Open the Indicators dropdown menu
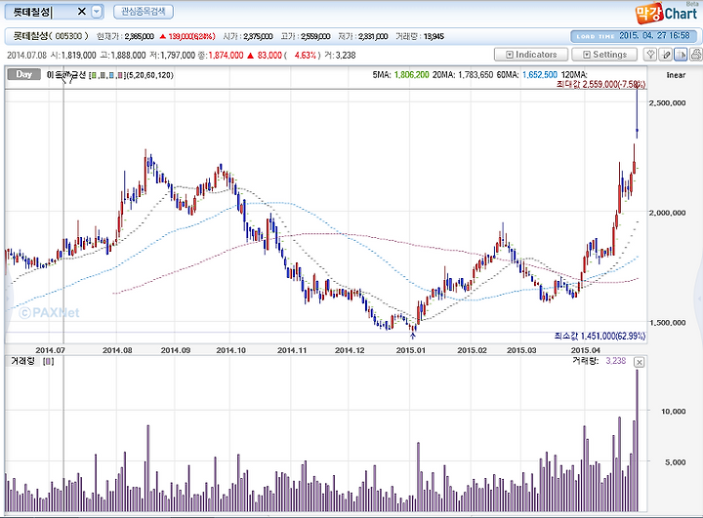703x518 pixels. 531,55
